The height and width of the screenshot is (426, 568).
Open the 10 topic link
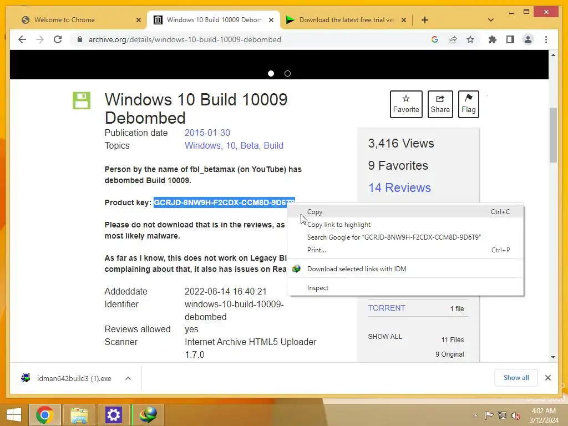tap(231, 146)
